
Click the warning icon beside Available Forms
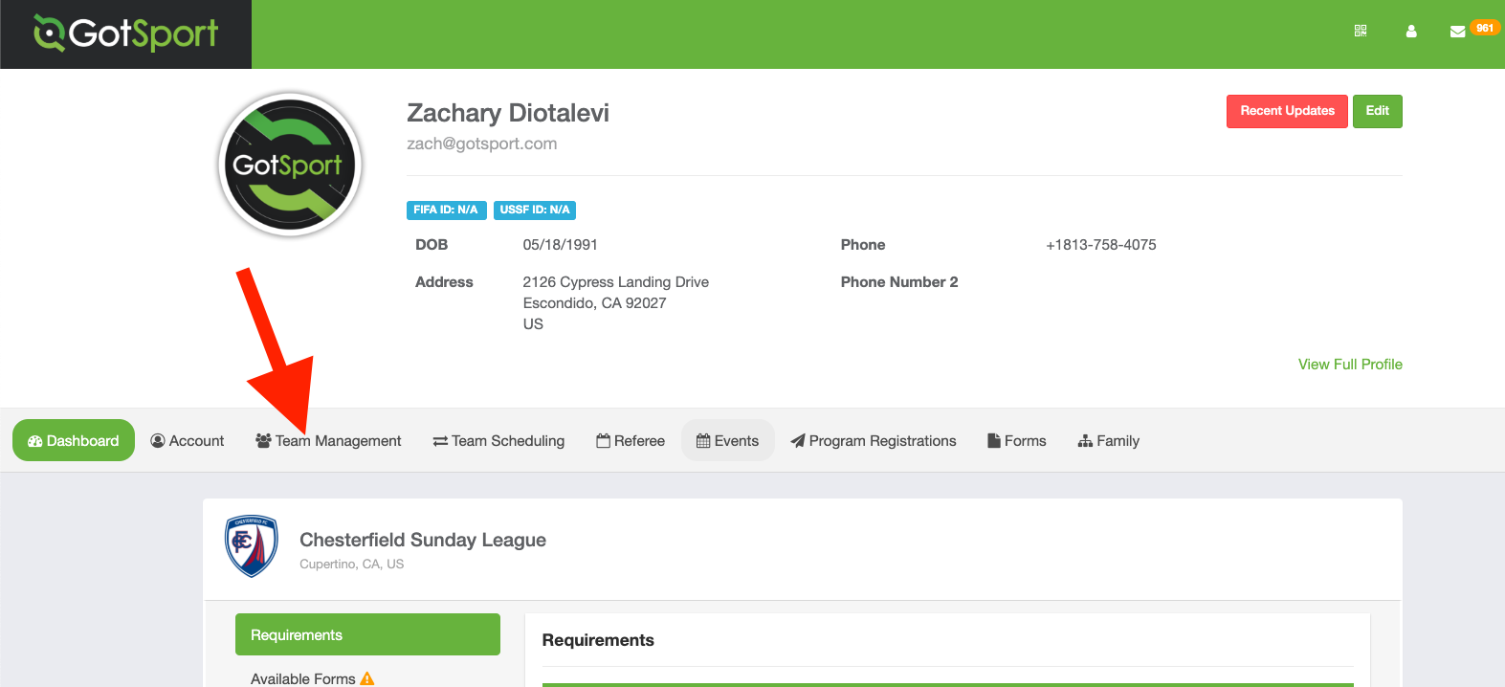(x=367, y=678)
